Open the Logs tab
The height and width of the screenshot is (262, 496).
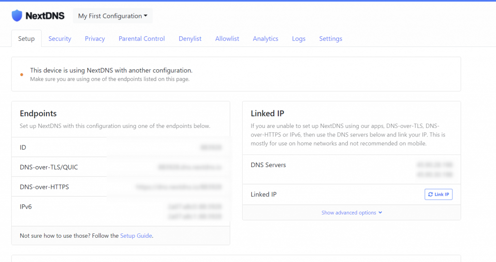(x=298, y=39)
